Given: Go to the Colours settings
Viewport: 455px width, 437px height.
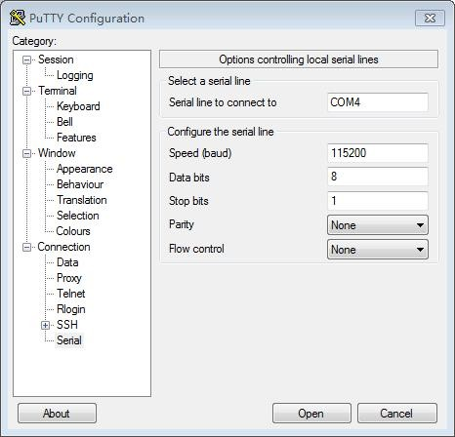Looking at the screenshot, I should pyautogui.click(x=73, y=231).
